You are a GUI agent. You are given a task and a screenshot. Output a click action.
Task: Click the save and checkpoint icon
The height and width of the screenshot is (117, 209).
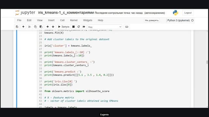[17, 27]
